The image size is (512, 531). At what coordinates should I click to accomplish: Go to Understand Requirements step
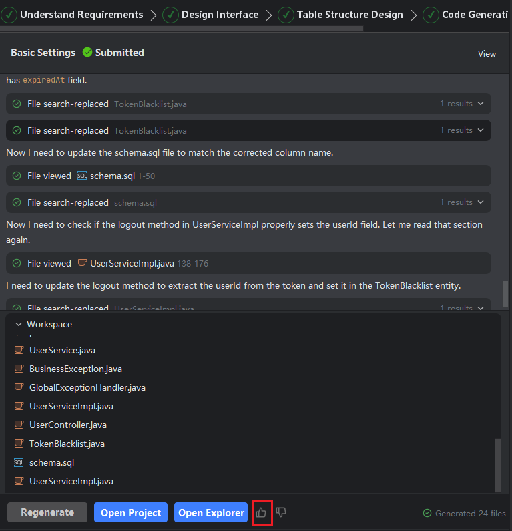[73, 15]
